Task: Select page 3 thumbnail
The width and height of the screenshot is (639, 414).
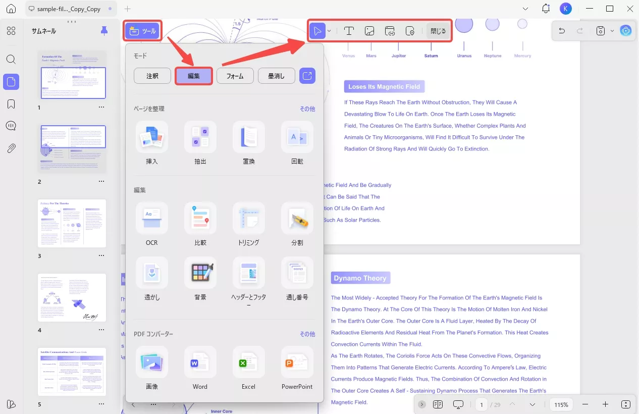Action: pos(72,223)
